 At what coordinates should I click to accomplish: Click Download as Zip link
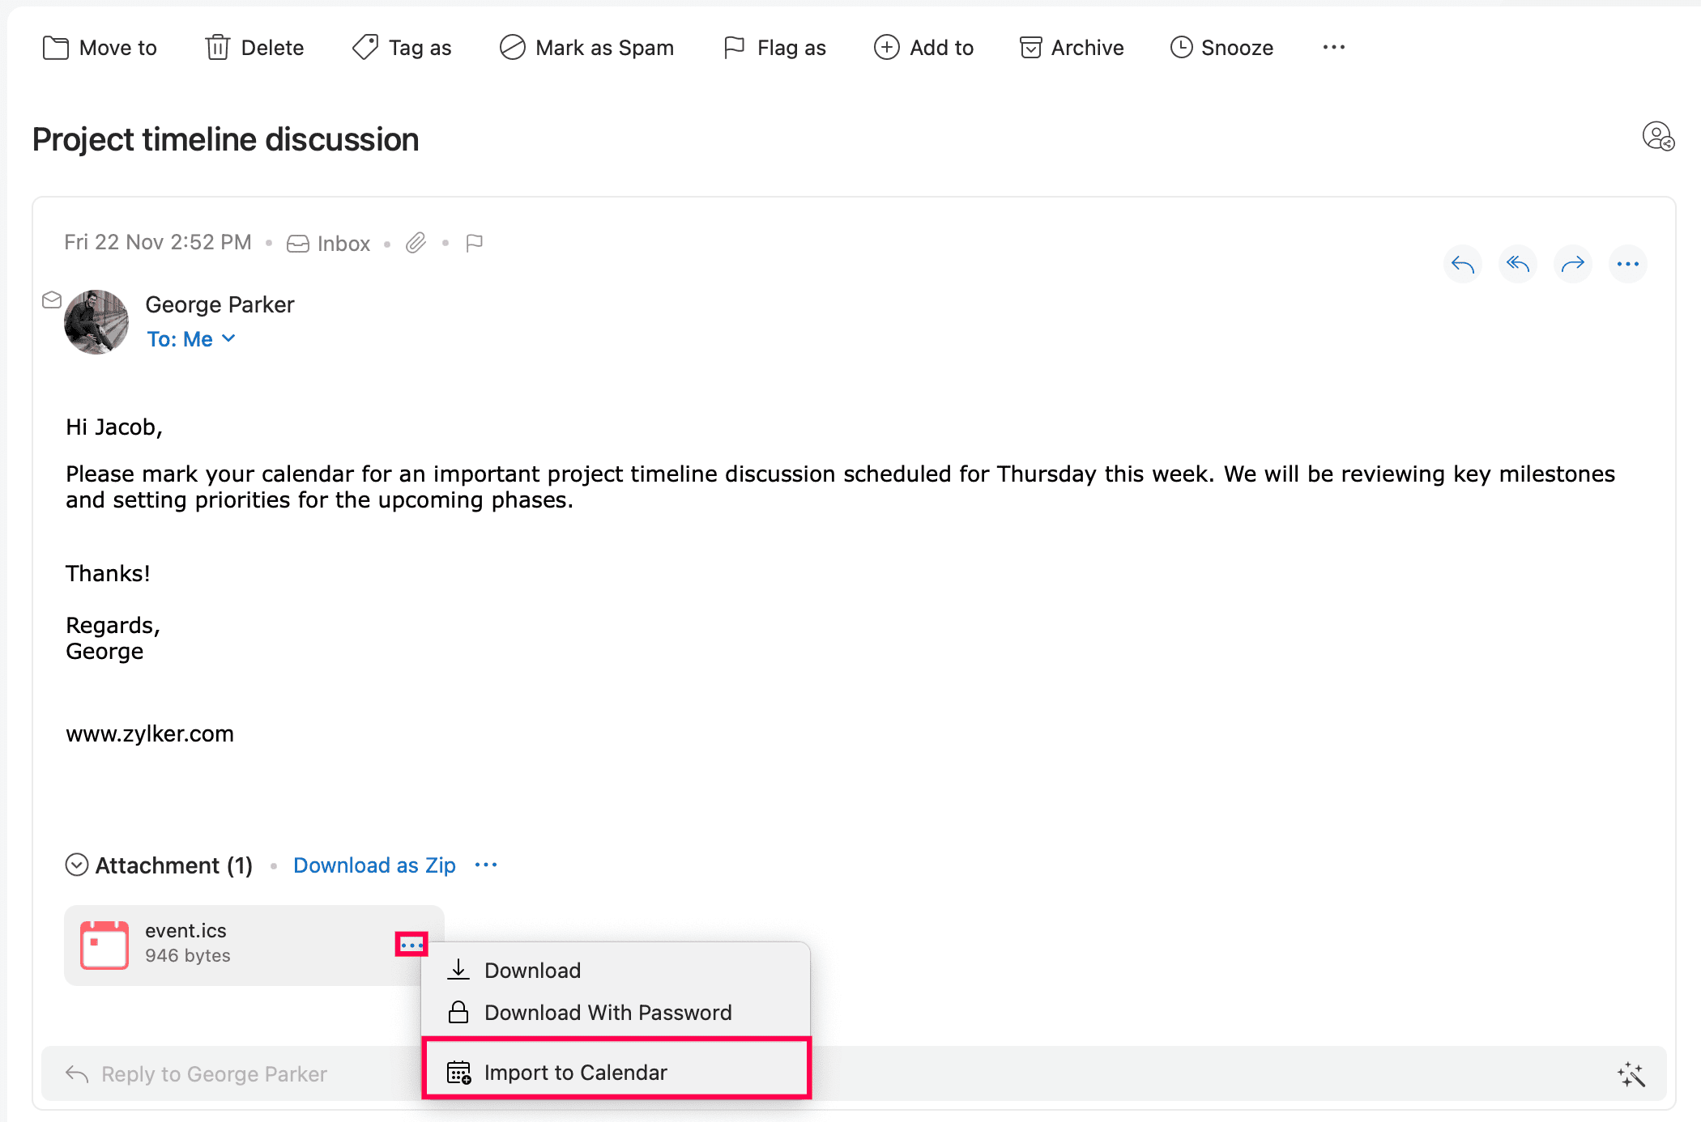point(374,865)
